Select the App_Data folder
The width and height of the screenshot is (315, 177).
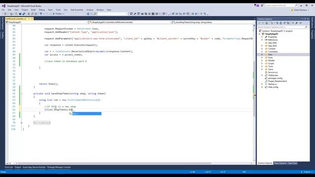pos(272,43)
